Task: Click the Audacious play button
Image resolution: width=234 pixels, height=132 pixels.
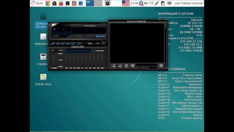Action: click(58, 44)
